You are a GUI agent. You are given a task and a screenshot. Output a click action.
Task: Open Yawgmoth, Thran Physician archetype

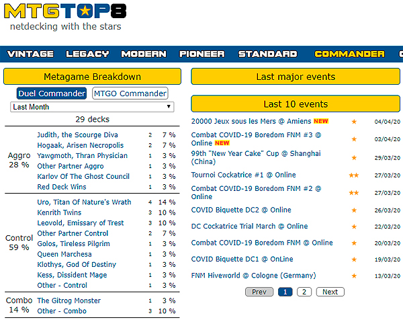tap(82, 155)
